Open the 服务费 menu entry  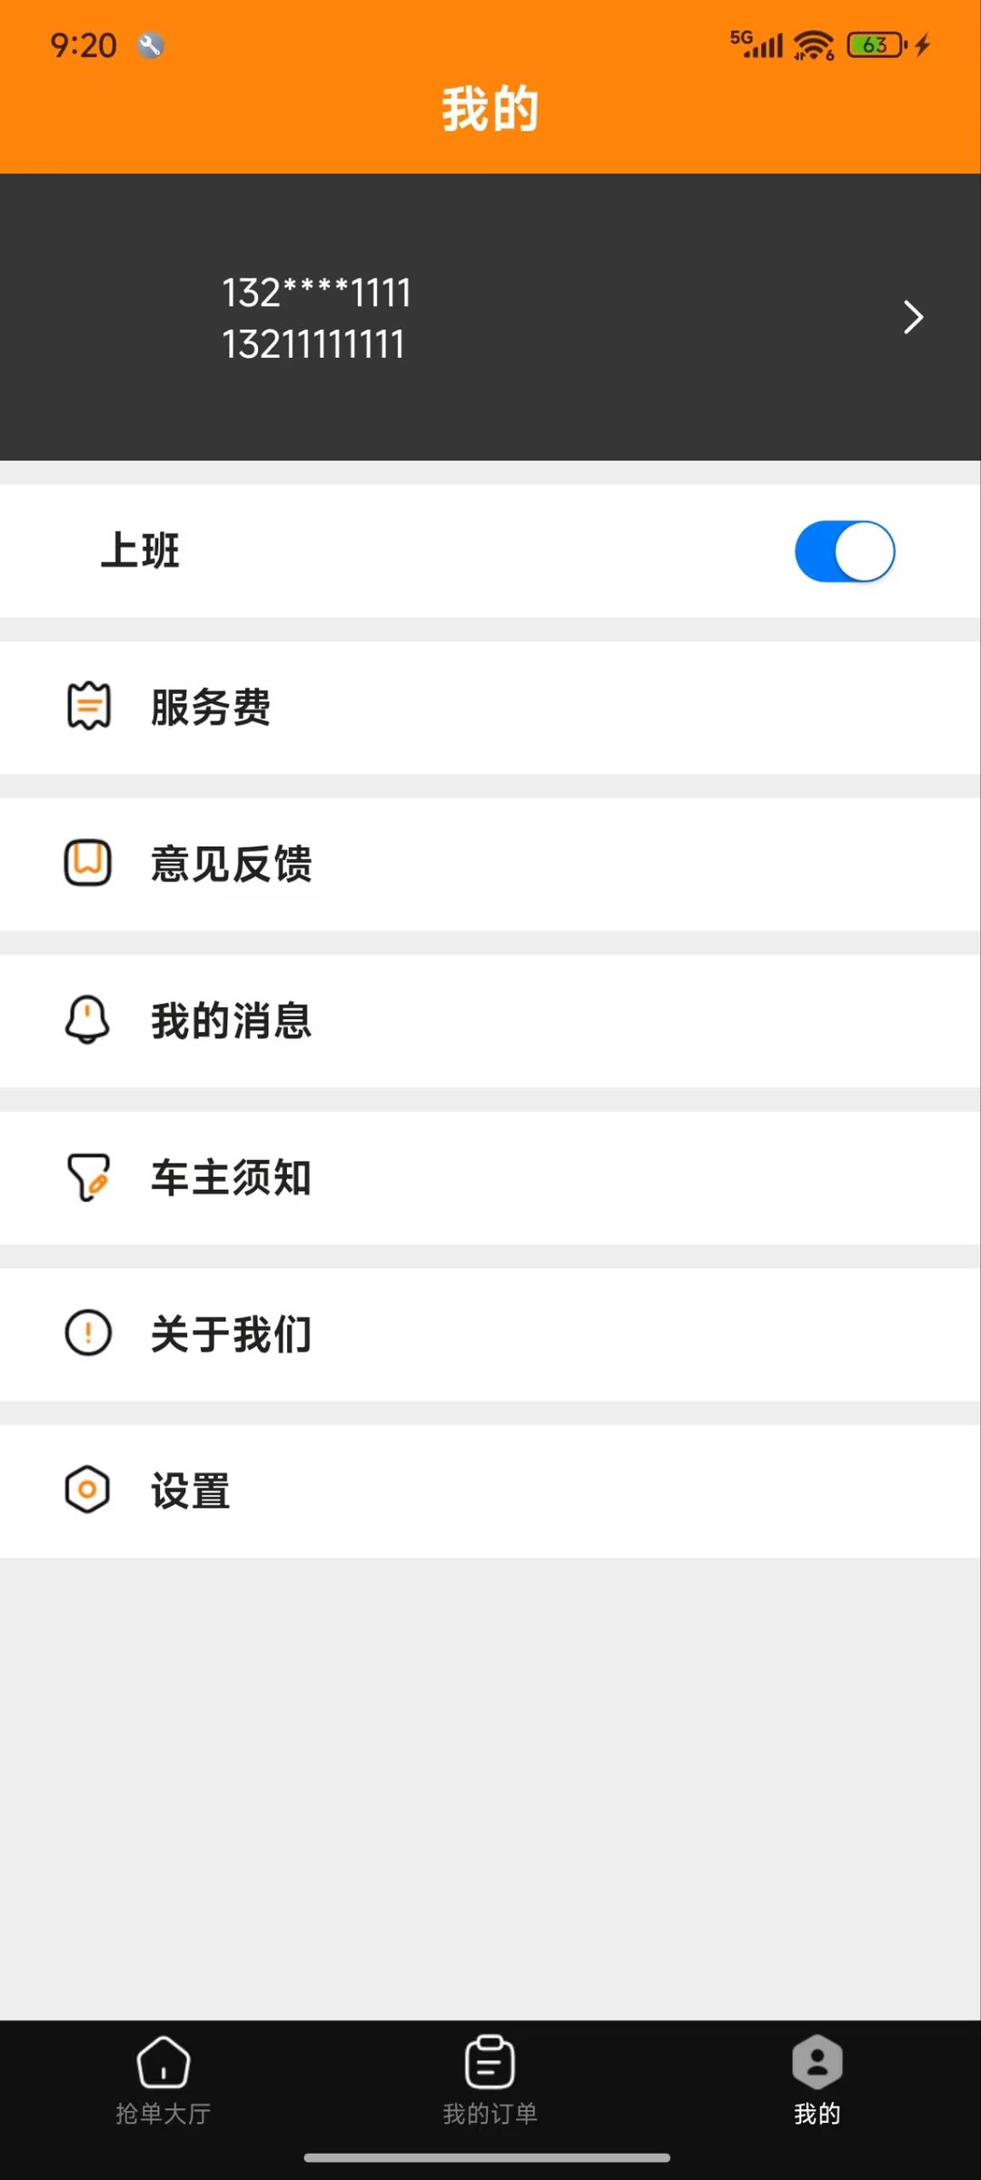pos(211,708)
